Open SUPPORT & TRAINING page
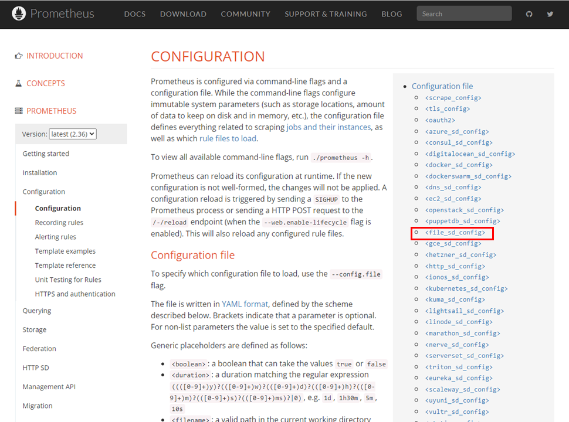 pyautogui.click(x=326, y=14)
